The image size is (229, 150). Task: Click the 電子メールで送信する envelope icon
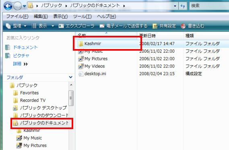click(x=102, y=26)
